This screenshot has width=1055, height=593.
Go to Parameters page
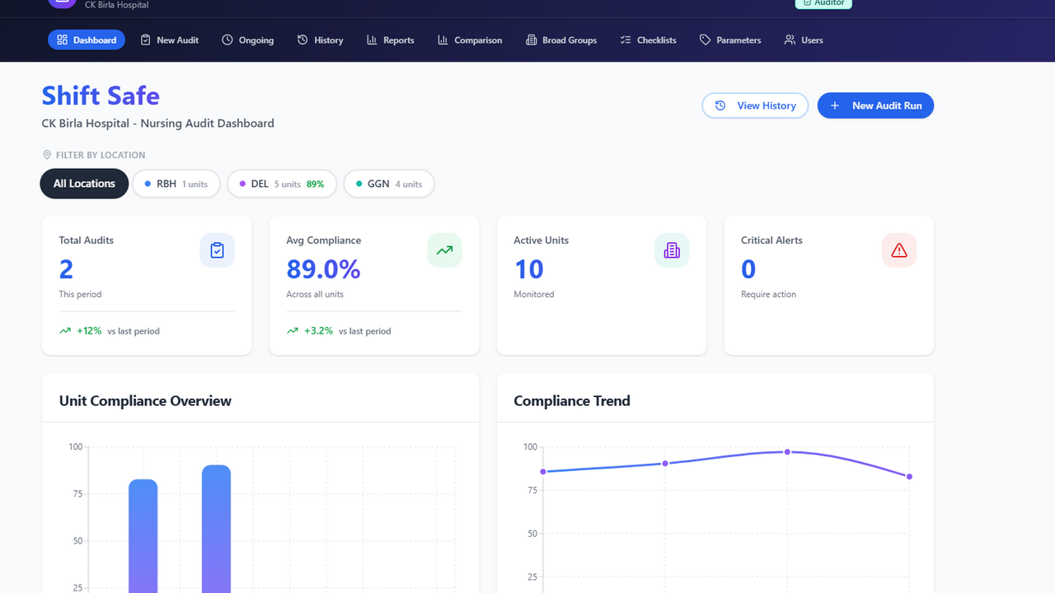730,40
